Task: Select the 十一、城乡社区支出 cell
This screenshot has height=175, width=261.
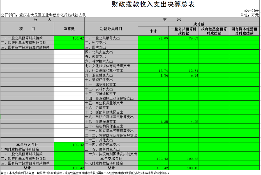Action: coord(111,85)
